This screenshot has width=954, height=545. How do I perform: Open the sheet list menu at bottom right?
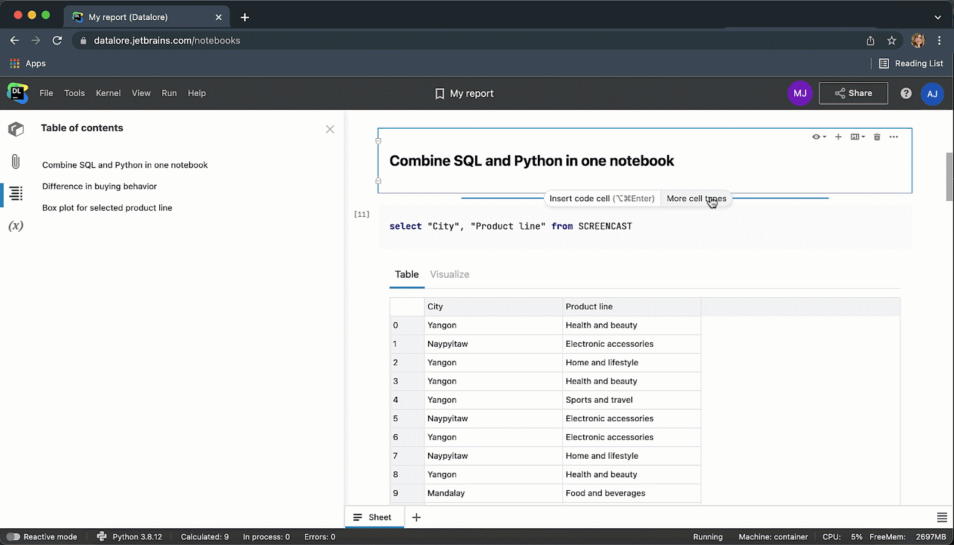tap(941, 518)
